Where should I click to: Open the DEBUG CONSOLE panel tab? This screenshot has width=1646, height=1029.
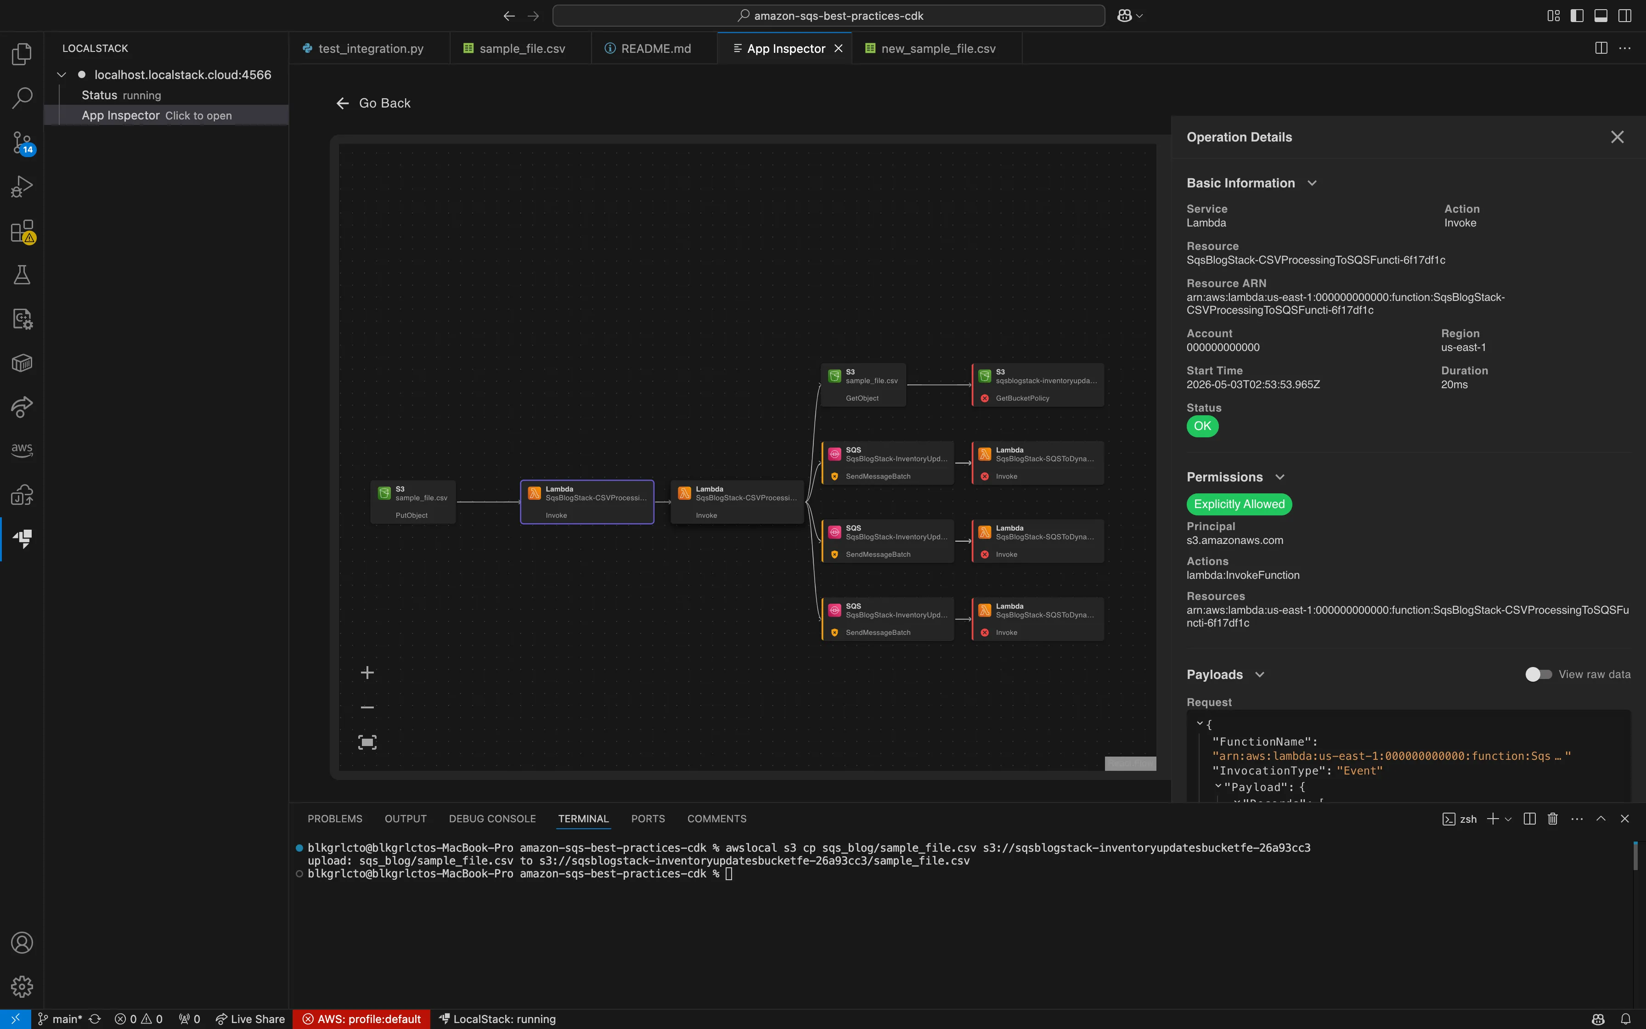(492, 819)
